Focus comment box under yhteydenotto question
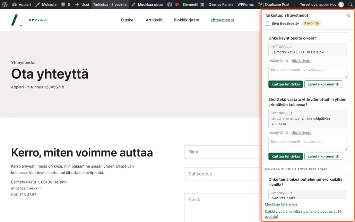The height and width of the screenshot is (222, 355). (308, 144)
